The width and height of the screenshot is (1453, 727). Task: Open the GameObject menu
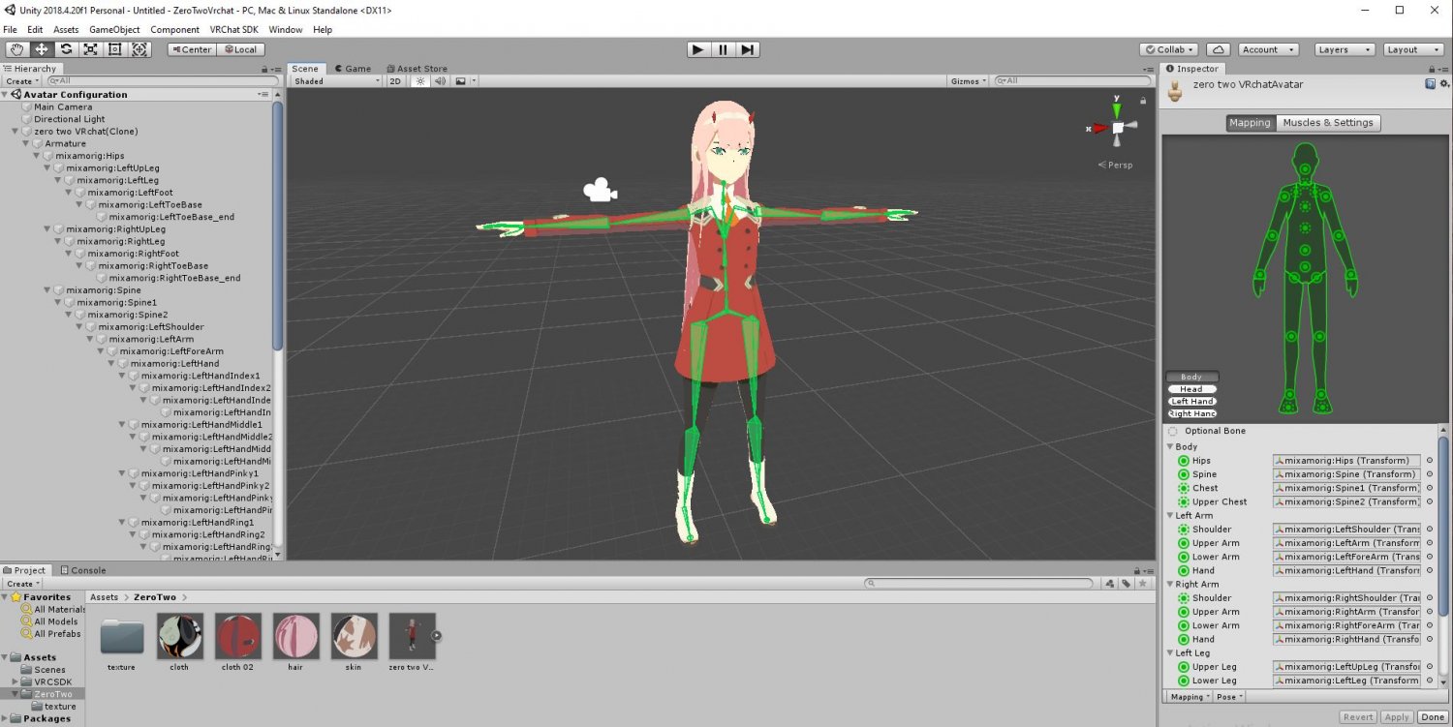[x=114, y=30]
